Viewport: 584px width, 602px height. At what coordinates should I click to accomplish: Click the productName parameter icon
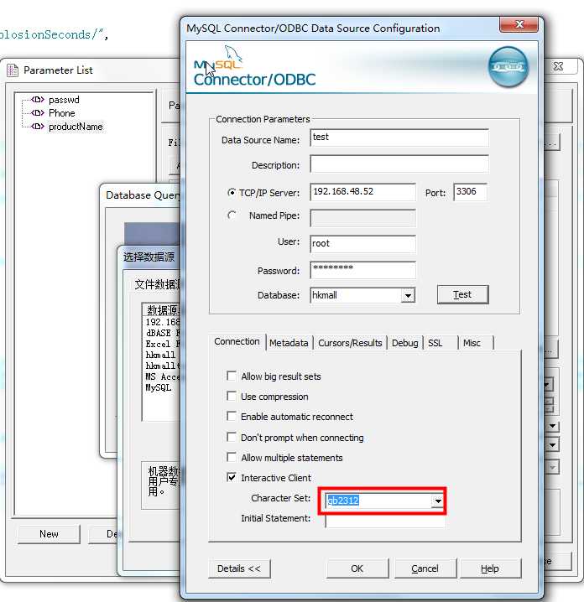click(x=38, y=127)
